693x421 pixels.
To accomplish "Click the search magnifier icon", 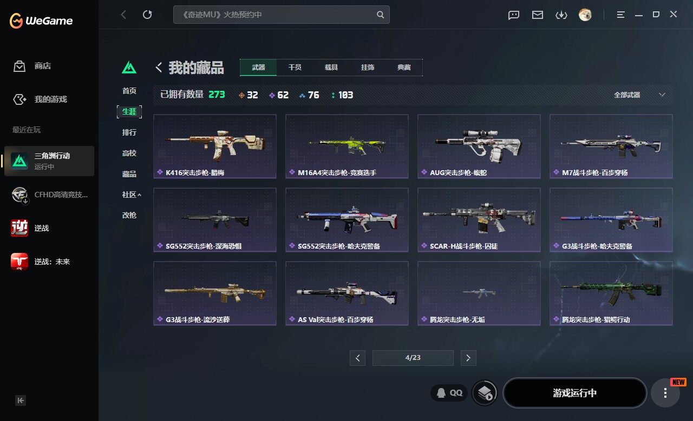I will tap(381, 15).
